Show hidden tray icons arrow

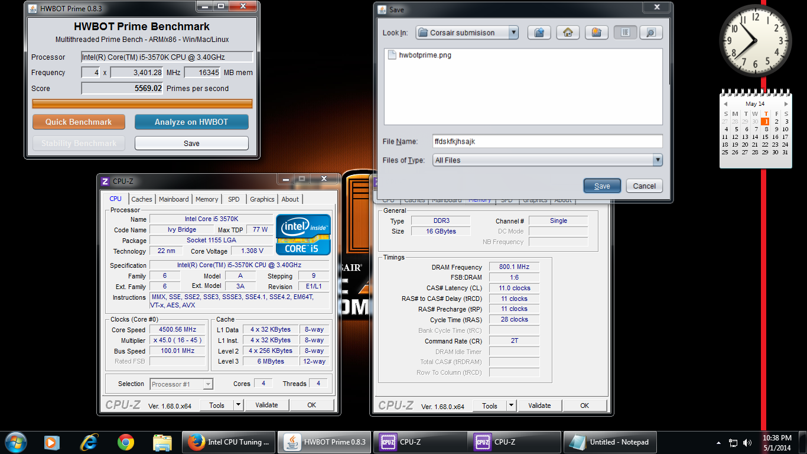pyautogui.click(x=718, y=442)
